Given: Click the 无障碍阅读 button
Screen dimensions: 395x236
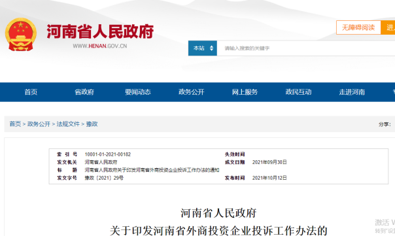Looking at the screenshot, I should pyautogui.click(x=358, y=27).
